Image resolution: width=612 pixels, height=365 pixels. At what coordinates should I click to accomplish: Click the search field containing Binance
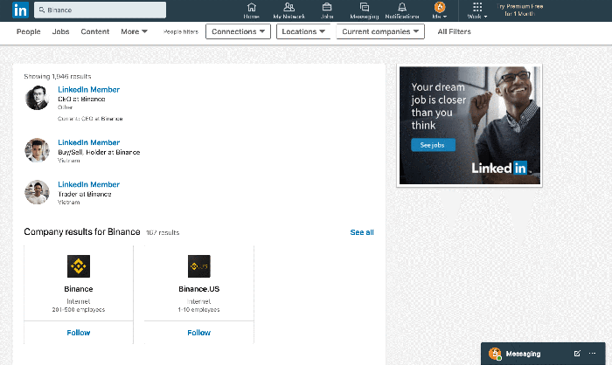(100, 10)
